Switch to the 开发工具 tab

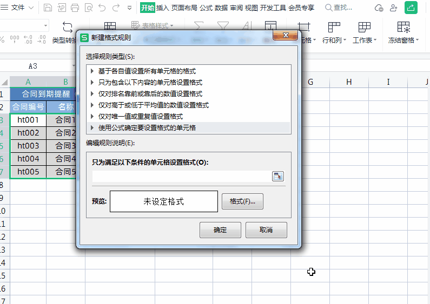click(273, 8)
